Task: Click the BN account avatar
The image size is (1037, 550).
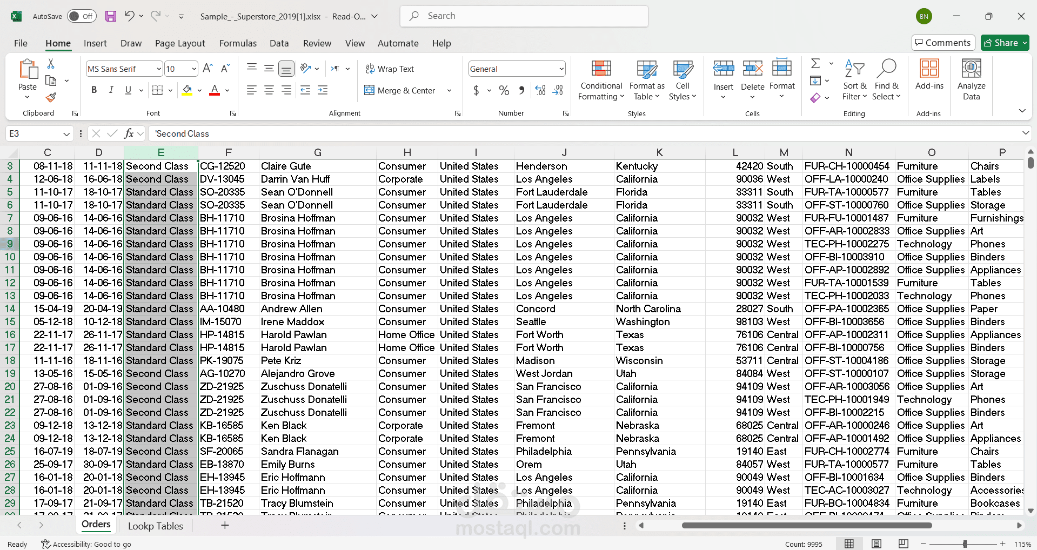Action: tap(924, 16)
